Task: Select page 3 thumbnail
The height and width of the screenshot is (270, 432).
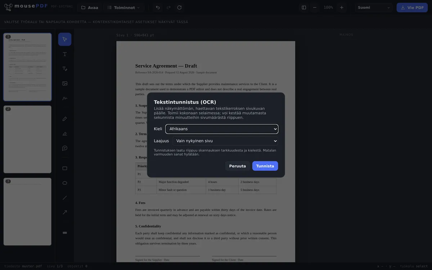Action: (27, 212)
